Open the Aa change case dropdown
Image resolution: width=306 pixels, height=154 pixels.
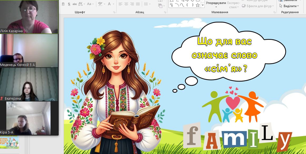[90, 4]
